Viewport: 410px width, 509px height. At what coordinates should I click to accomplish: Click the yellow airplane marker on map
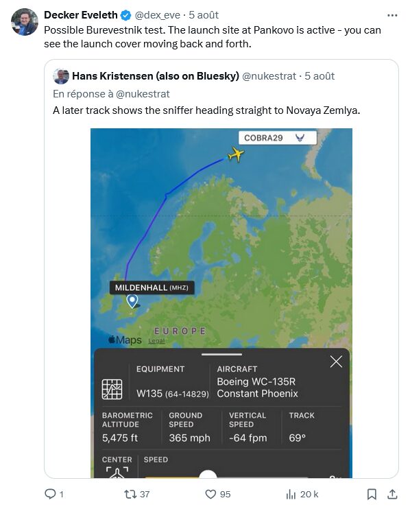[236, 154]
